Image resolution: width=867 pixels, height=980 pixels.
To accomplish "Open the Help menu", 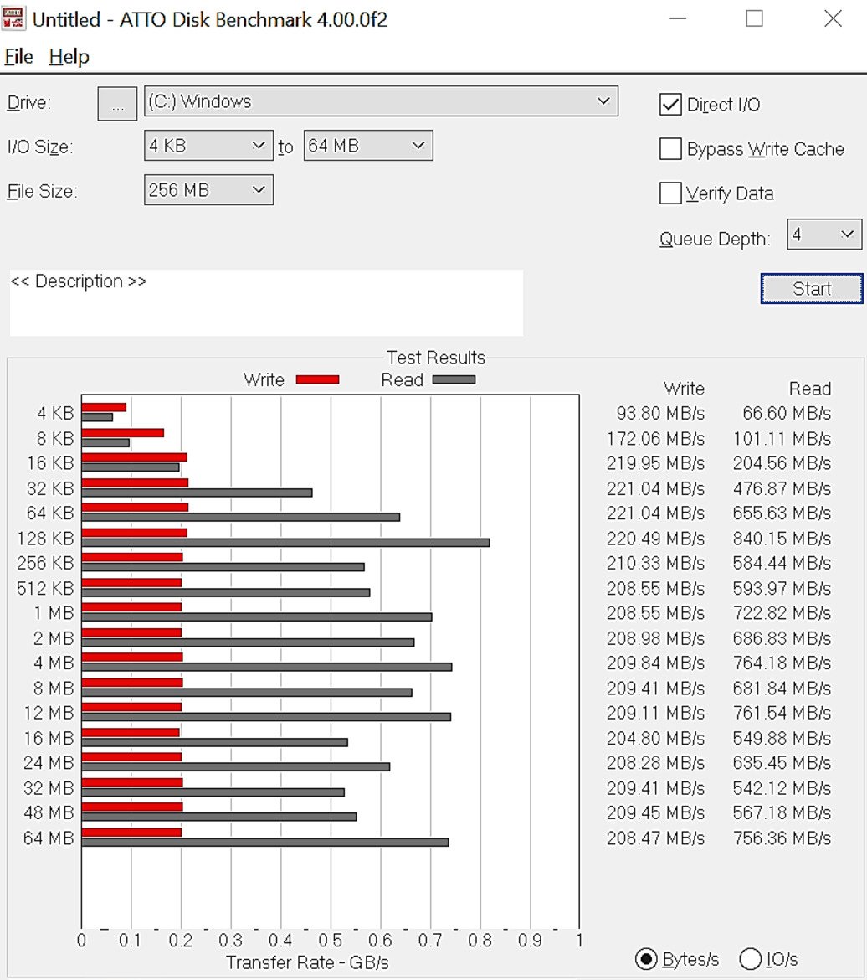I will [69, 57].
